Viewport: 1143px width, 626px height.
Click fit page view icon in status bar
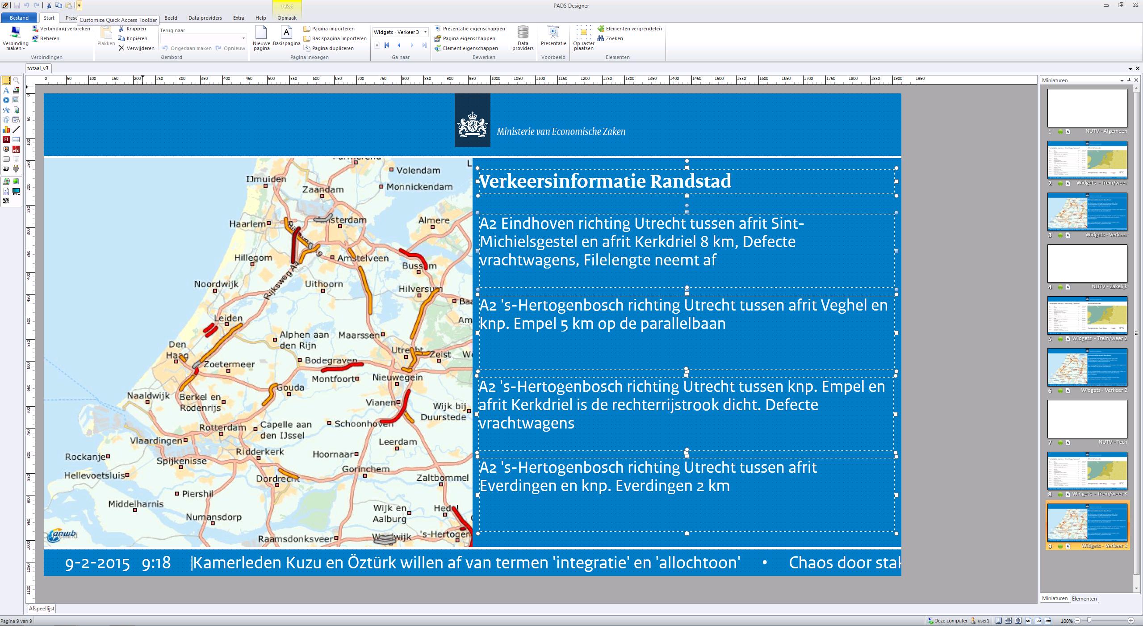999,621
